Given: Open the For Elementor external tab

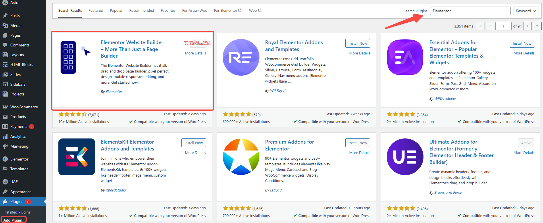Looking at the screenshot, I should (228, 11).
